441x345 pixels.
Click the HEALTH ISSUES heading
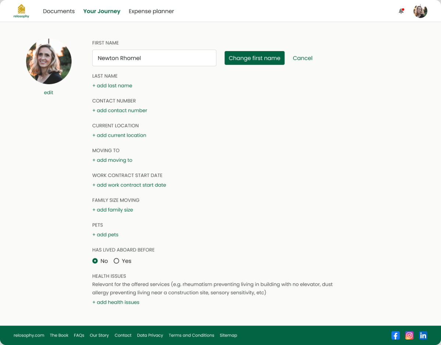(109, 276)
